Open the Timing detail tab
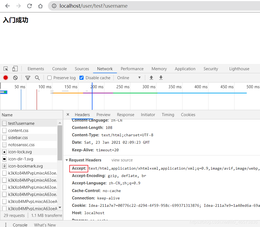 [x=168, y=115]
